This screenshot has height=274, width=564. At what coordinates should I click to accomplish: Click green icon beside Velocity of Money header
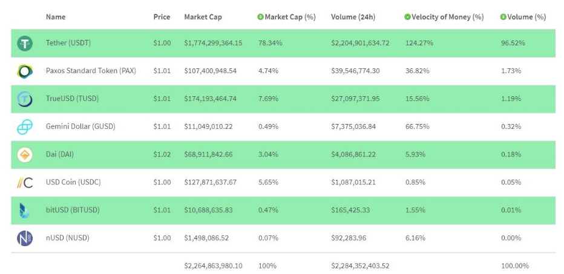(407, 17)
